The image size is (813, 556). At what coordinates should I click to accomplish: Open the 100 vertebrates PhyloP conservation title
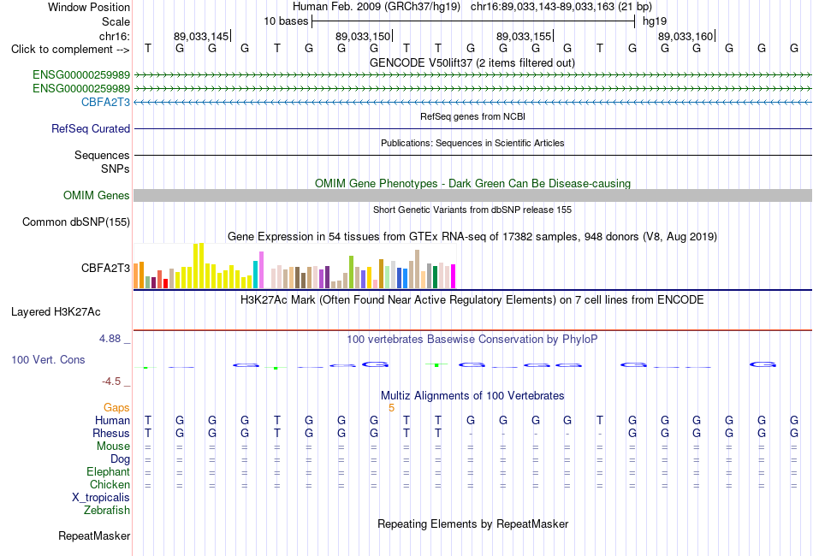(472, 340)
